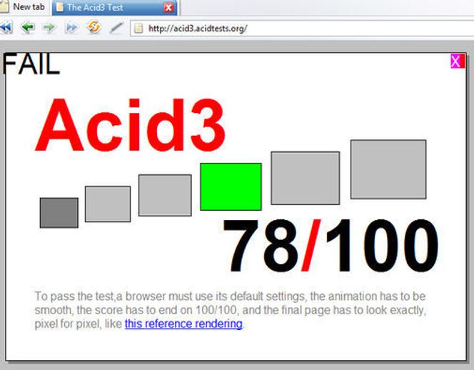
Task: Click the third gray rectangle
Action: (x=165, y=196)
